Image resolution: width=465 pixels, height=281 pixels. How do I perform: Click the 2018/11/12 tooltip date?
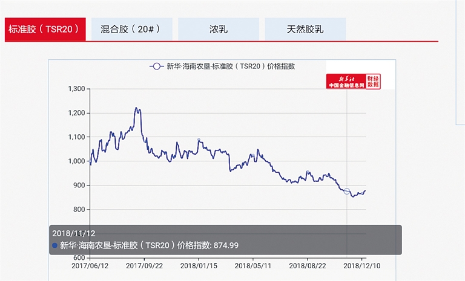[74, 233]
